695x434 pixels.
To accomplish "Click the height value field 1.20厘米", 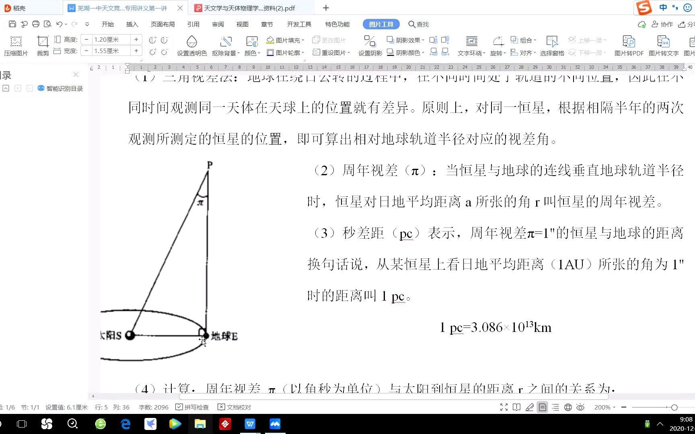I will tap(111, 39).
